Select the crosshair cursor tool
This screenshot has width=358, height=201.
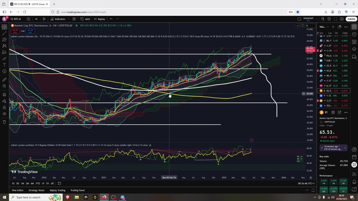pos(4,27)
